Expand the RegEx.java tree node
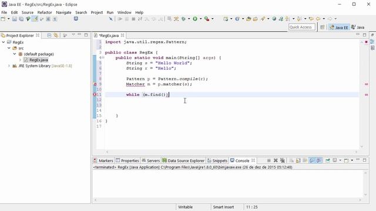The image size is (376, 211). tap(20, 60)
